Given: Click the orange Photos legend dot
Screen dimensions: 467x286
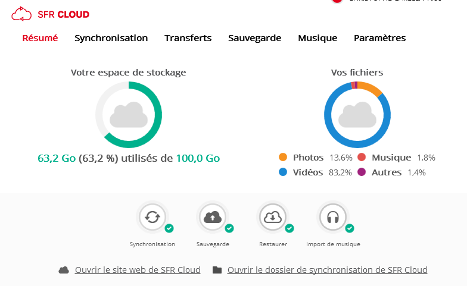Looking at the screenshot, I should pyautogui.click(x=283, y=158).
